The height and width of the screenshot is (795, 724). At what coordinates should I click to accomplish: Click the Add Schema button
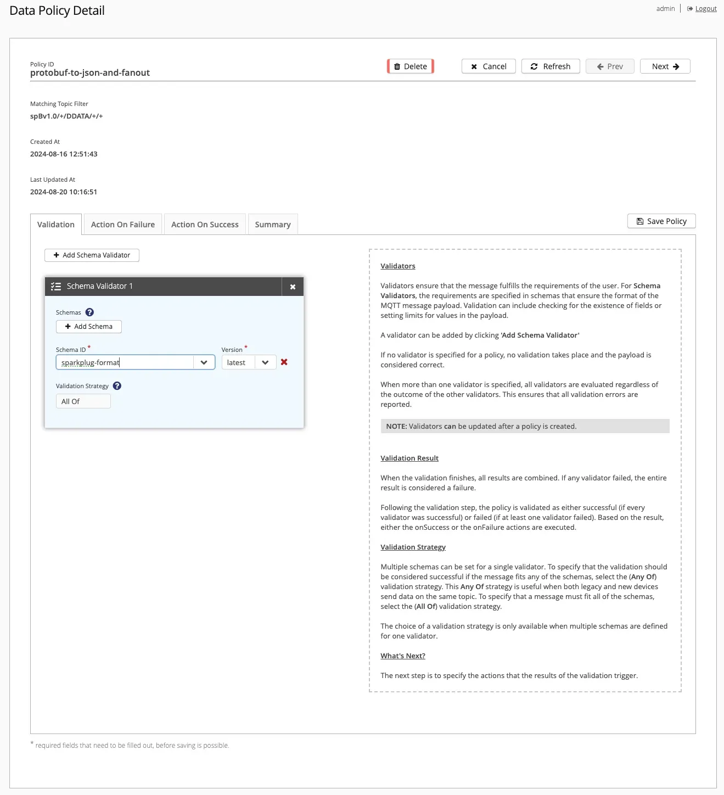point(88,326)
